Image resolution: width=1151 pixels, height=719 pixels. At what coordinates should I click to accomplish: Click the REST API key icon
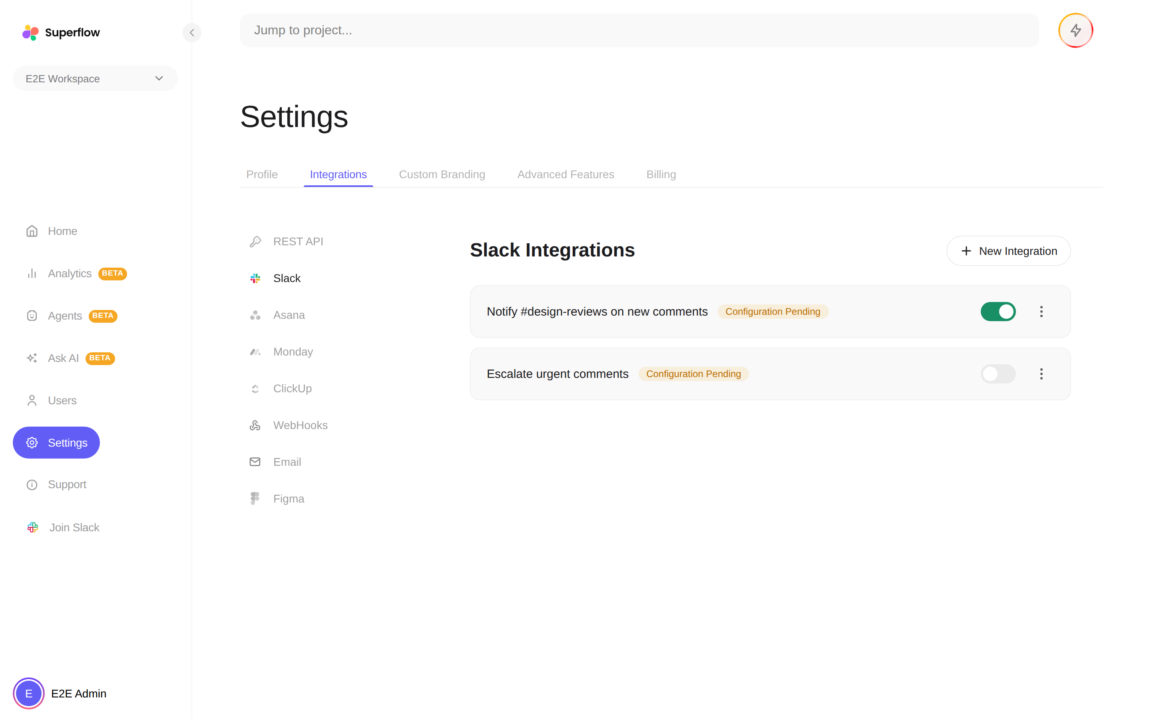click(255, 242)
